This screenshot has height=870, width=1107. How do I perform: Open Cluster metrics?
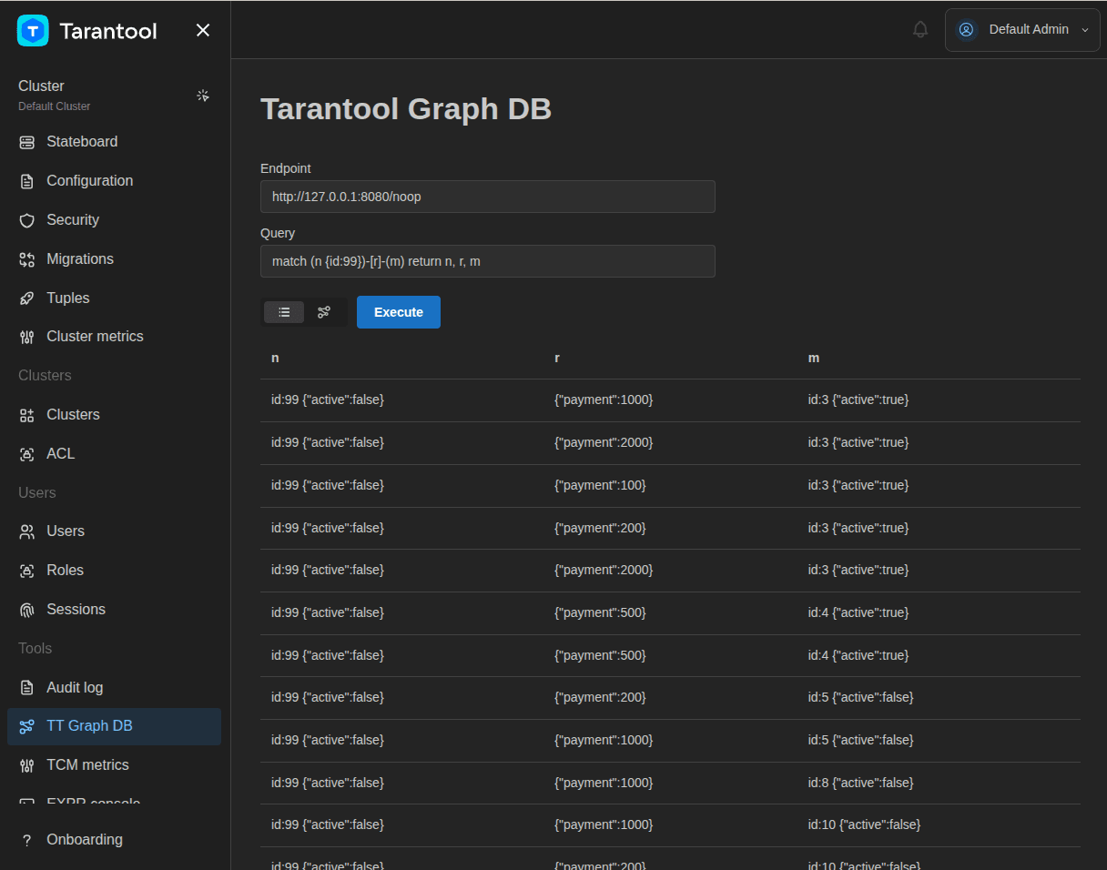click(114, 337)
